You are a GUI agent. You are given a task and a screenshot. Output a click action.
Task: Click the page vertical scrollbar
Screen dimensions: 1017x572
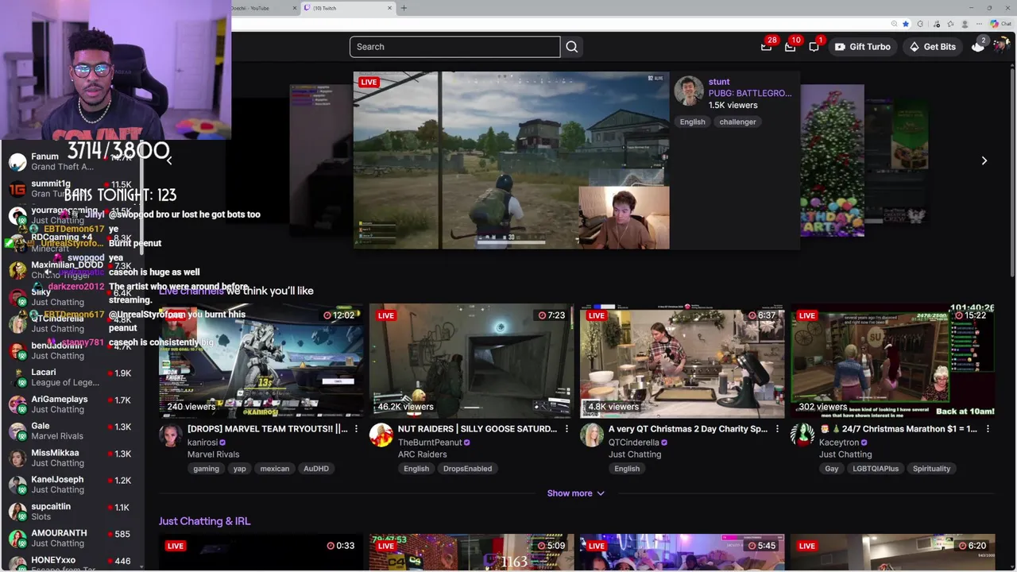click(1011, 175)
